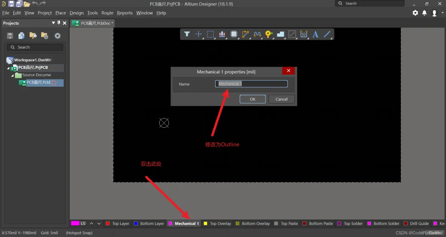
Task: Click the Bottom Layer blue swatch
Action: click(136, 223)
